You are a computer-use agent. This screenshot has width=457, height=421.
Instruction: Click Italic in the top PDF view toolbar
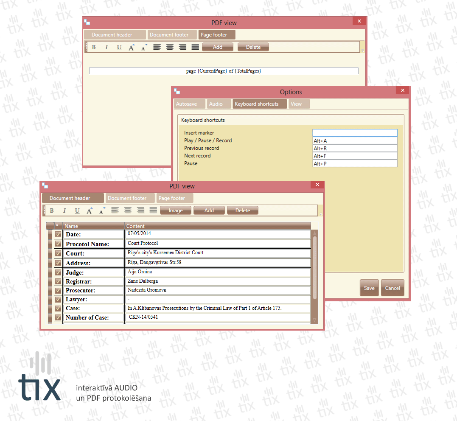pos(107,47)
